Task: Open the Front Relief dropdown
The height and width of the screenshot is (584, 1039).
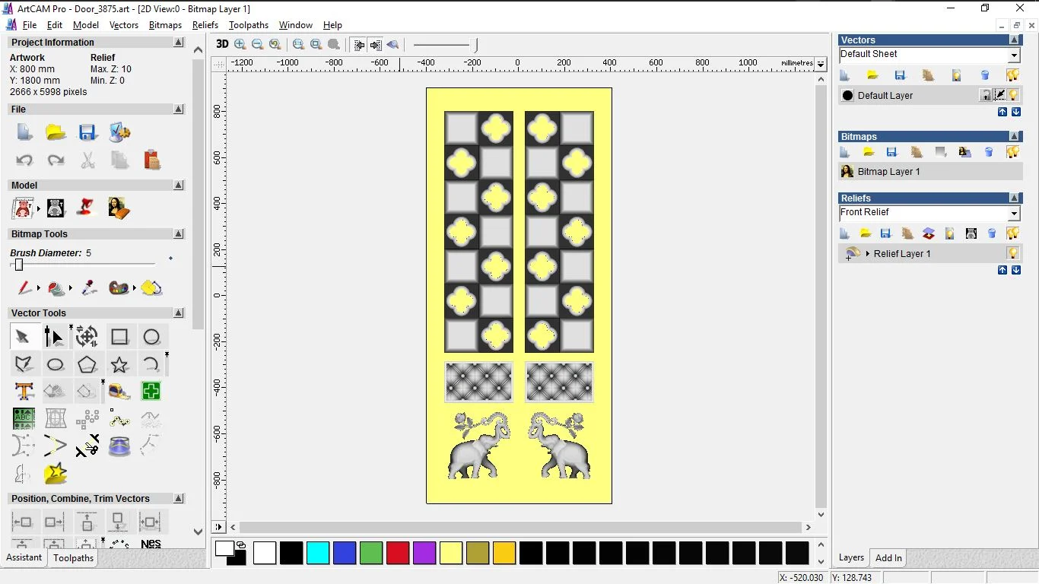Action: 1014,214
